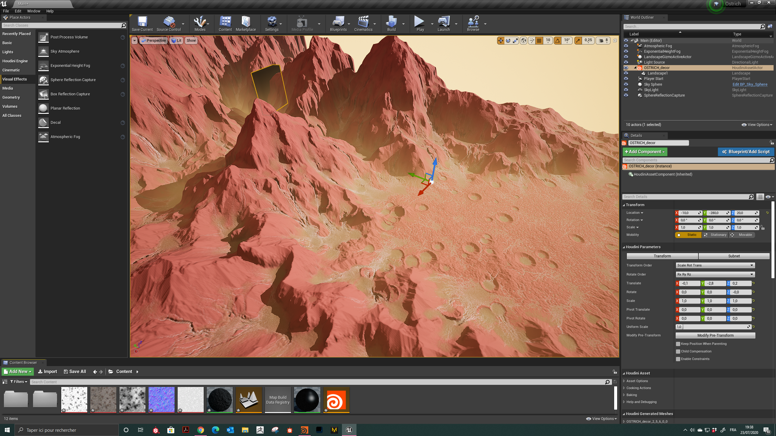Open the Content browser toolbar icon
776x436 pixels.
[225, 24]
